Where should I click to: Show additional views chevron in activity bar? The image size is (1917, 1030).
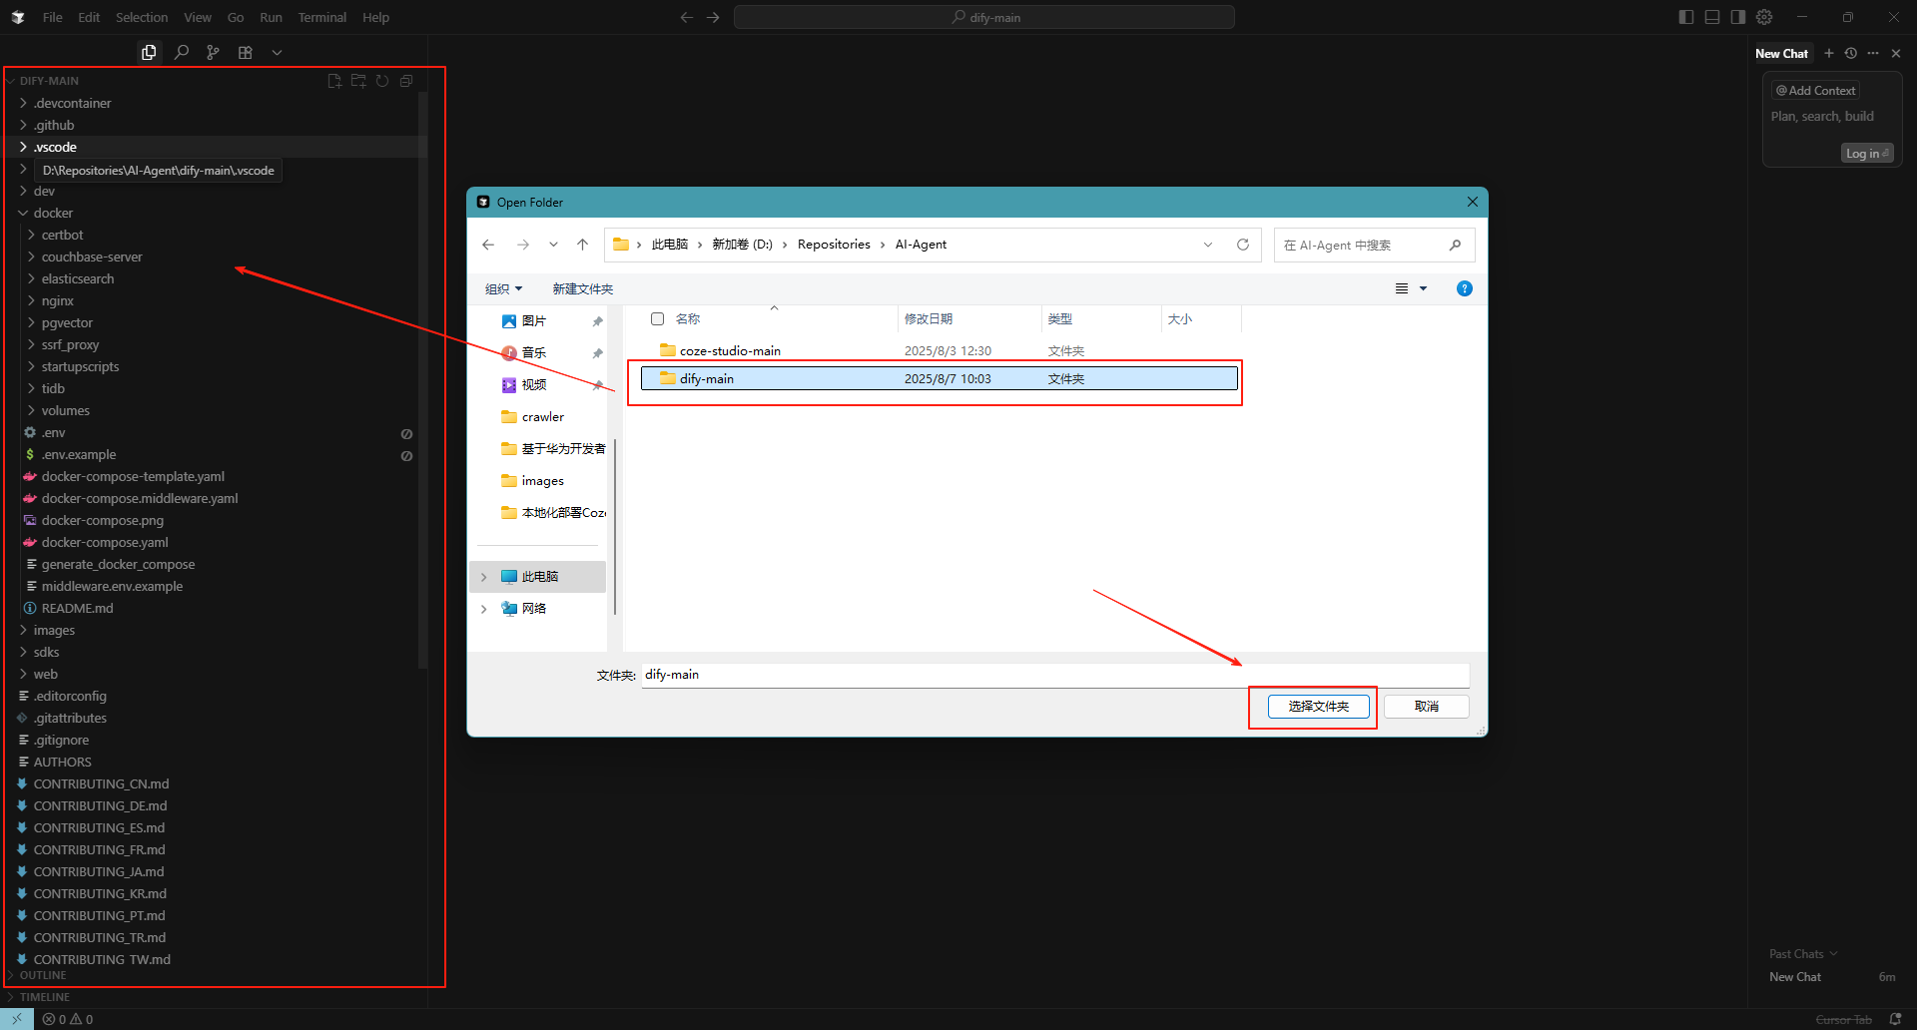coord(277,52)
